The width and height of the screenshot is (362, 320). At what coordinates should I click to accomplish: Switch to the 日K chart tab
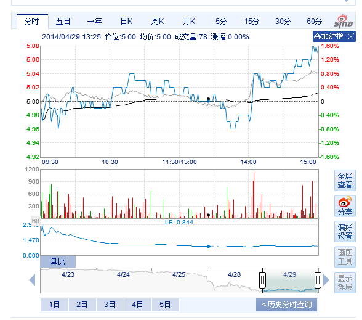[126, 22]
